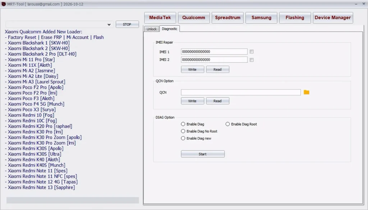368x210 pixels.
Task: Open the Qualcomm section
Action: point(193,18)
